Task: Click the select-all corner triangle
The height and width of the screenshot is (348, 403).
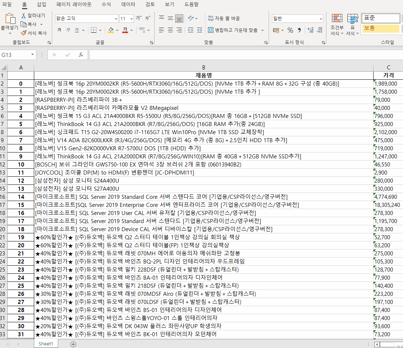Action: coord(4,68)
